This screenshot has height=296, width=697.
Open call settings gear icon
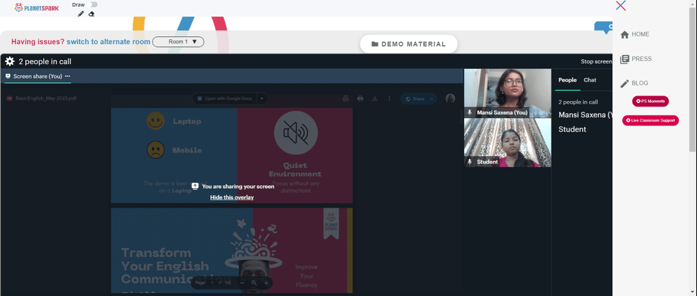10,61
